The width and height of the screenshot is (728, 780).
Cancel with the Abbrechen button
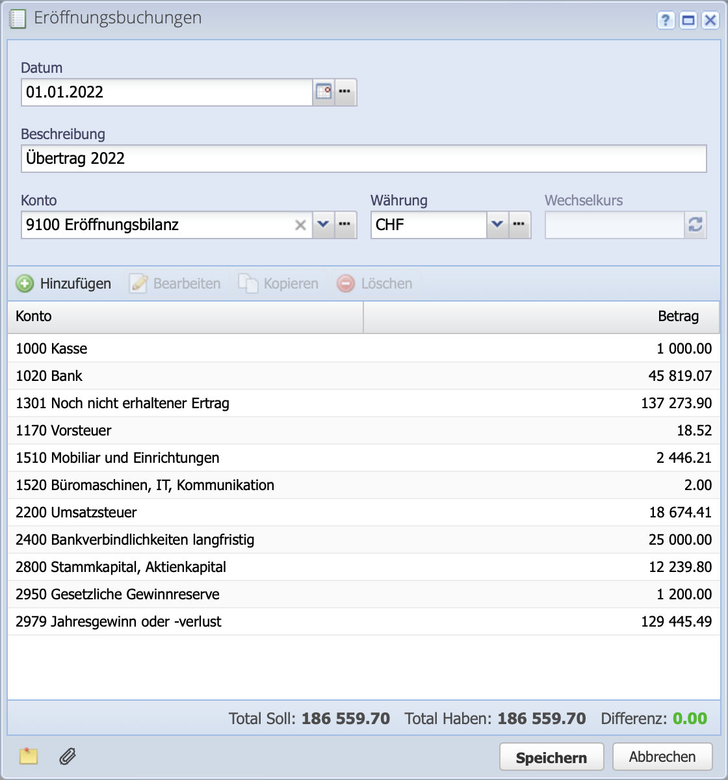point(662,757)
